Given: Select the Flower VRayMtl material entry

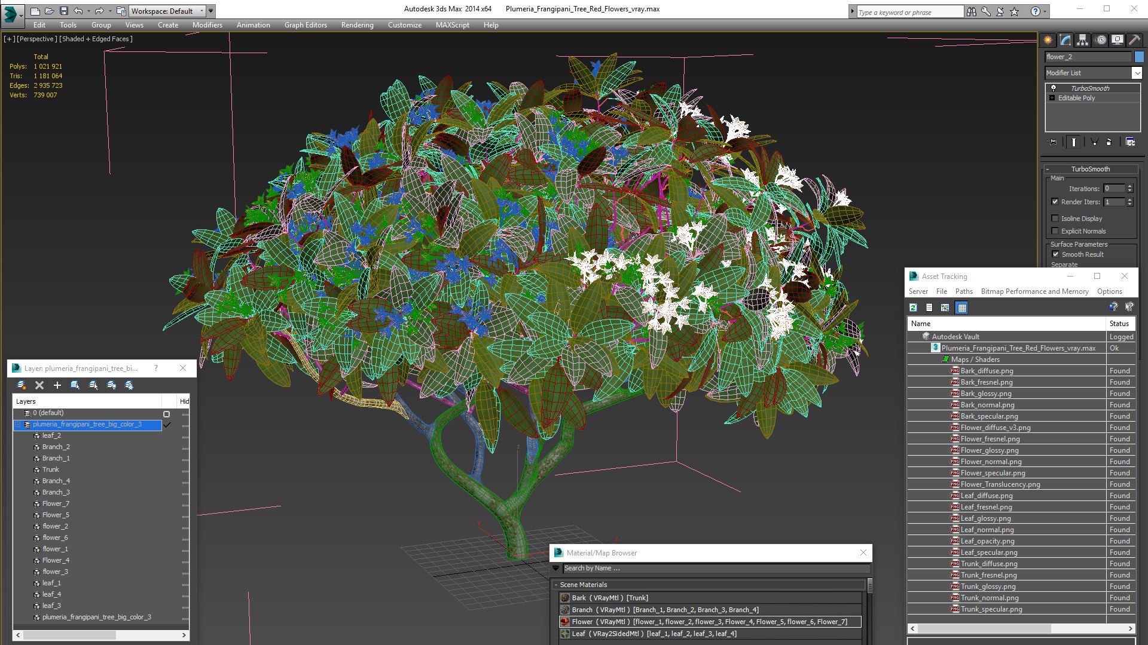Looking at the screenshot, I should pyautogui.click(x=710, y=622).
